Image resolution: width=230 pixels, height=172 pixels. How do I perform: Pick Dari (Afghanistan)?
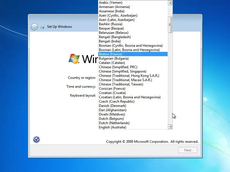(x=133, y=110)
